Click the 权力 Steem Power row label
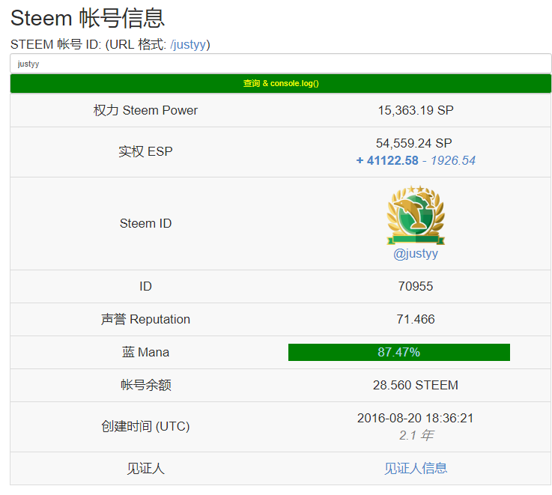The width and height of the screenshot is (552, 495). (145, 110)
